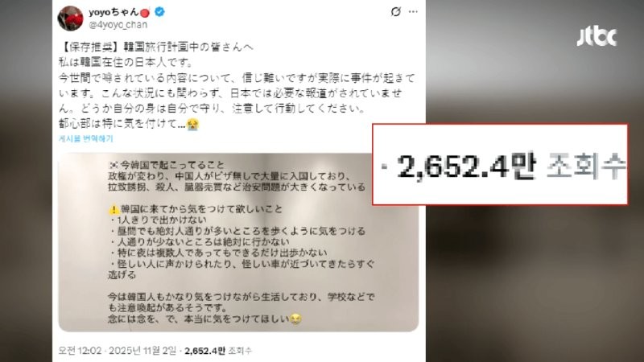Open the yoyoちゃん profile avatar
The width and height of the screenshot is (644, 362).
71,18
